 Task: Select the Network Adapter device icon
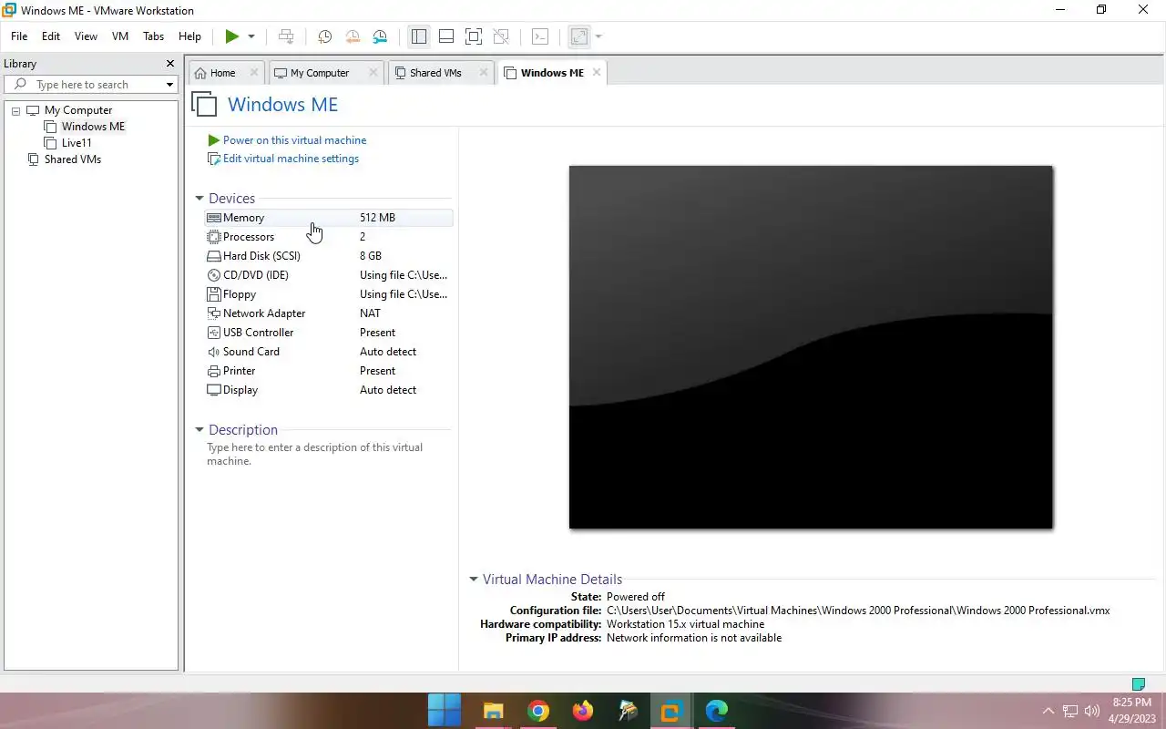pos(214,313)
